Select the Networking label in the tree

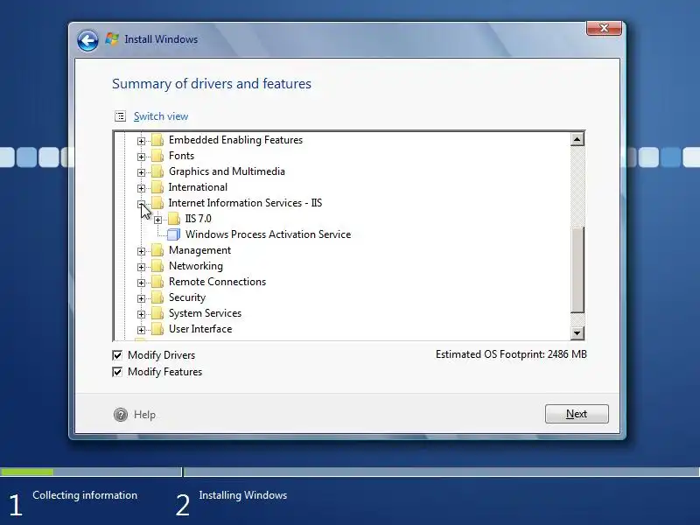[195, 266]
